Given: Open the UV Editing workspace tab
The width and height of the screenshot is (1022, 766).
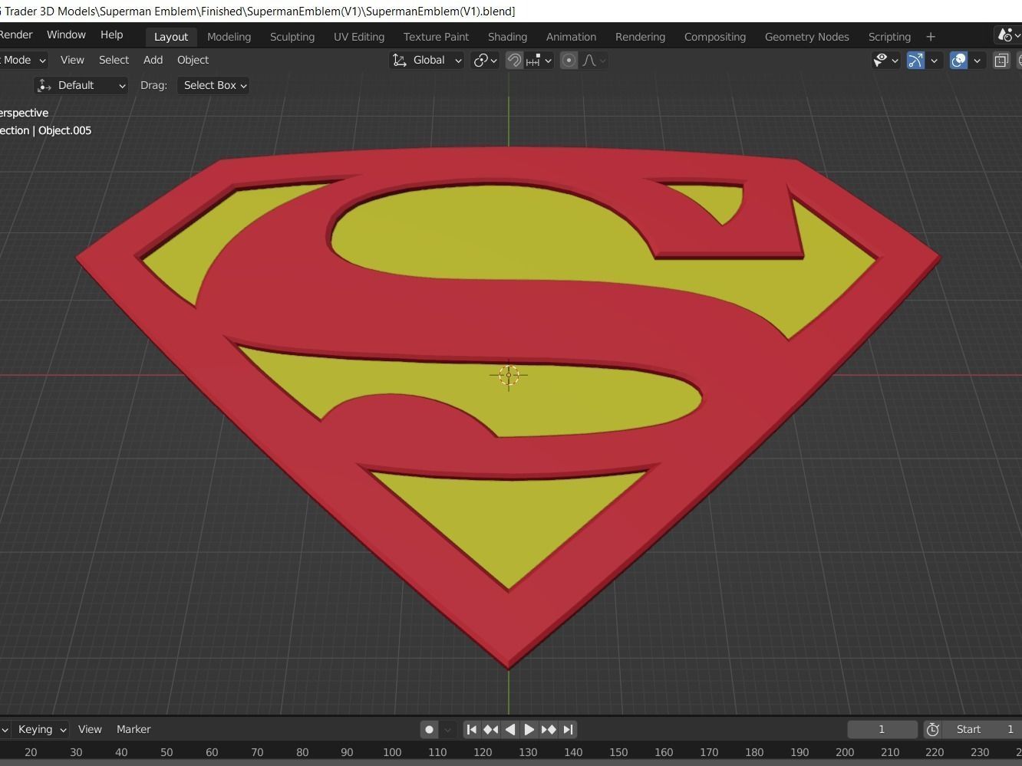Looking at the screenshot, I should click(359, 37).
